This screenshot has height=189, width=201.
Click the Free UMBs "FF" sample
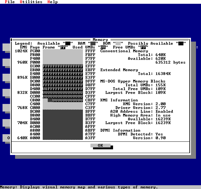143,47
